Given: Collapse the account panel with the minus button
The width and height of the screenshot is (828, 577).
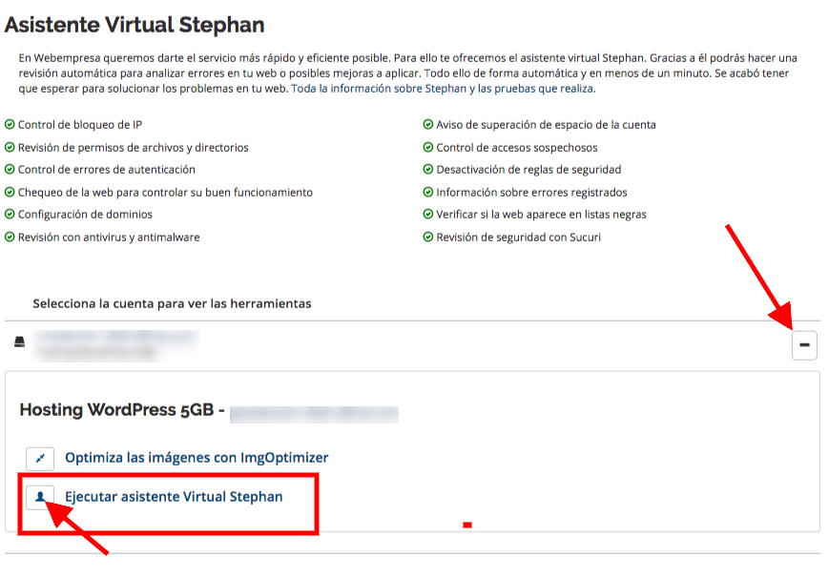Looking at the screenshot, I should (x=804, y=344).
